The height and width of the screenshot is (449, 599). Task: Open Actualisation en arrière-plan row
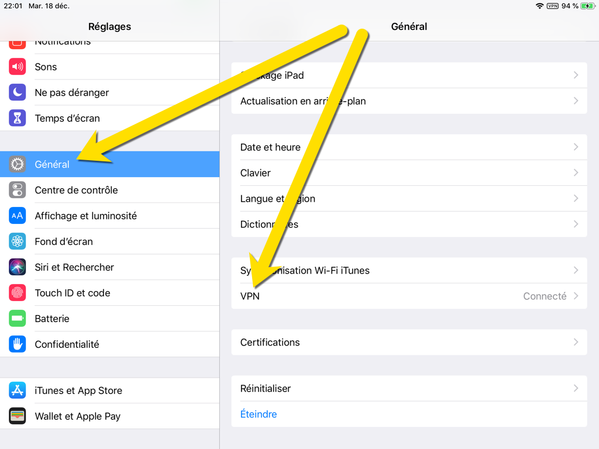pos(303,101)
